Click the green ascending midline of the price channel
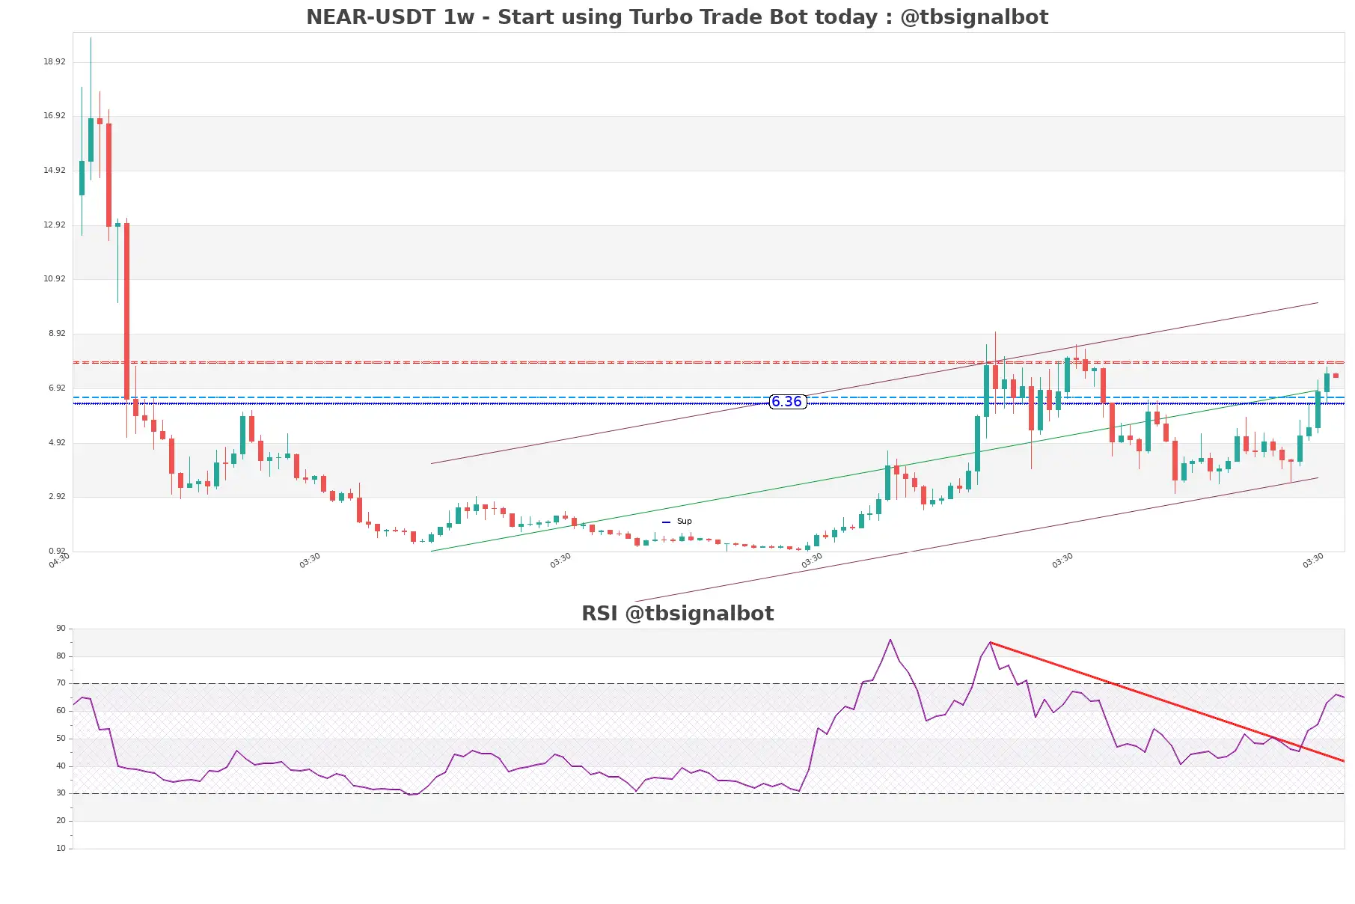Viewport: 1355px width, 904px height. 874,471
